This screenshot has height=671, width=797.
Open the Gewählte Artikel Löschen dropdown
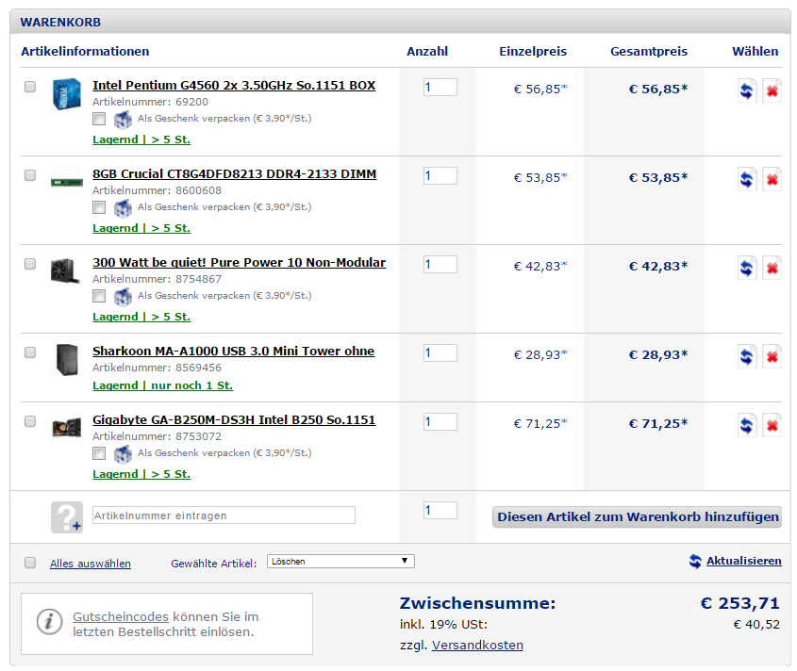340,561
